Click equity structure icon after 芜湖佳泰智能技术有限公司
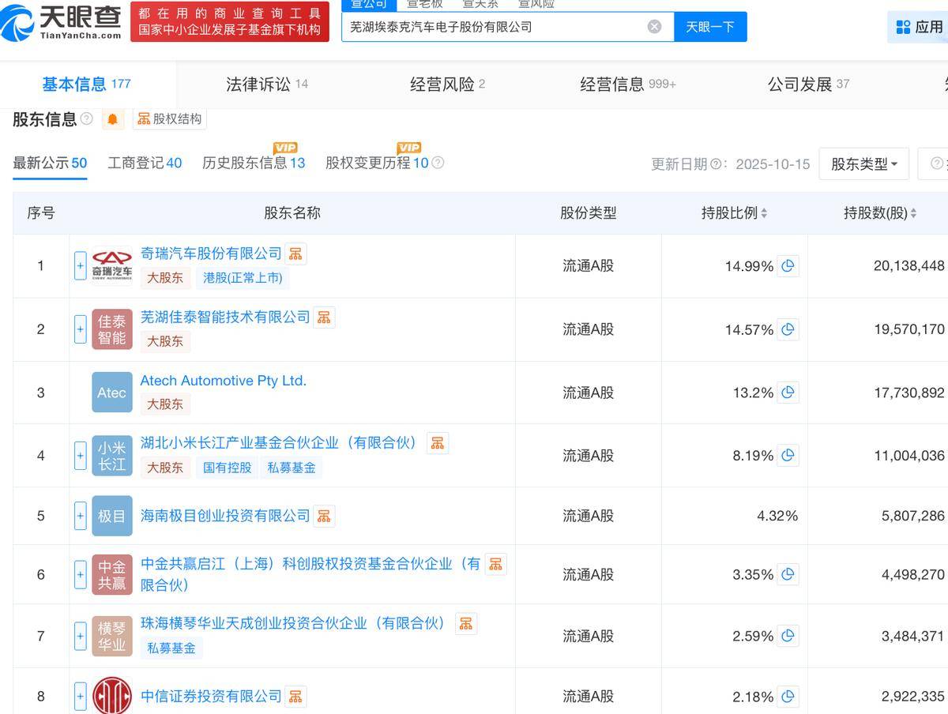The height and width of the screenshot is (714, 948). tap(324, 318)
